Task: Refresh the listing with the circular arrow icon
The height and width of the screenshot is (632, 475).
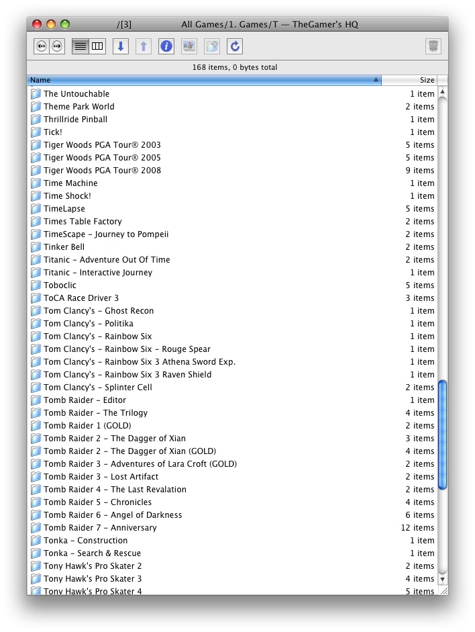Action: [235, 46]
